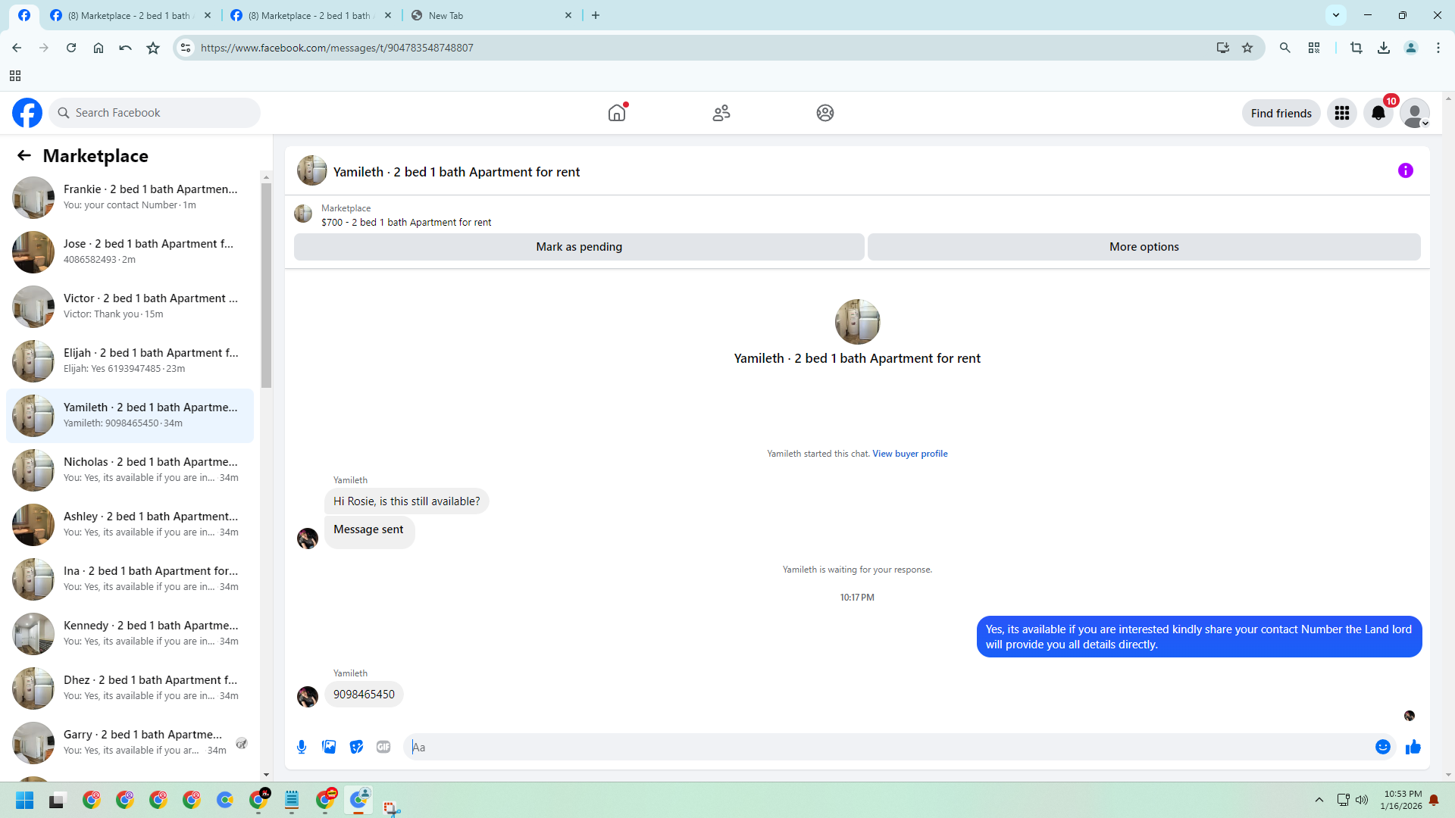Open Windows Start menu

(x=24, y=800)
